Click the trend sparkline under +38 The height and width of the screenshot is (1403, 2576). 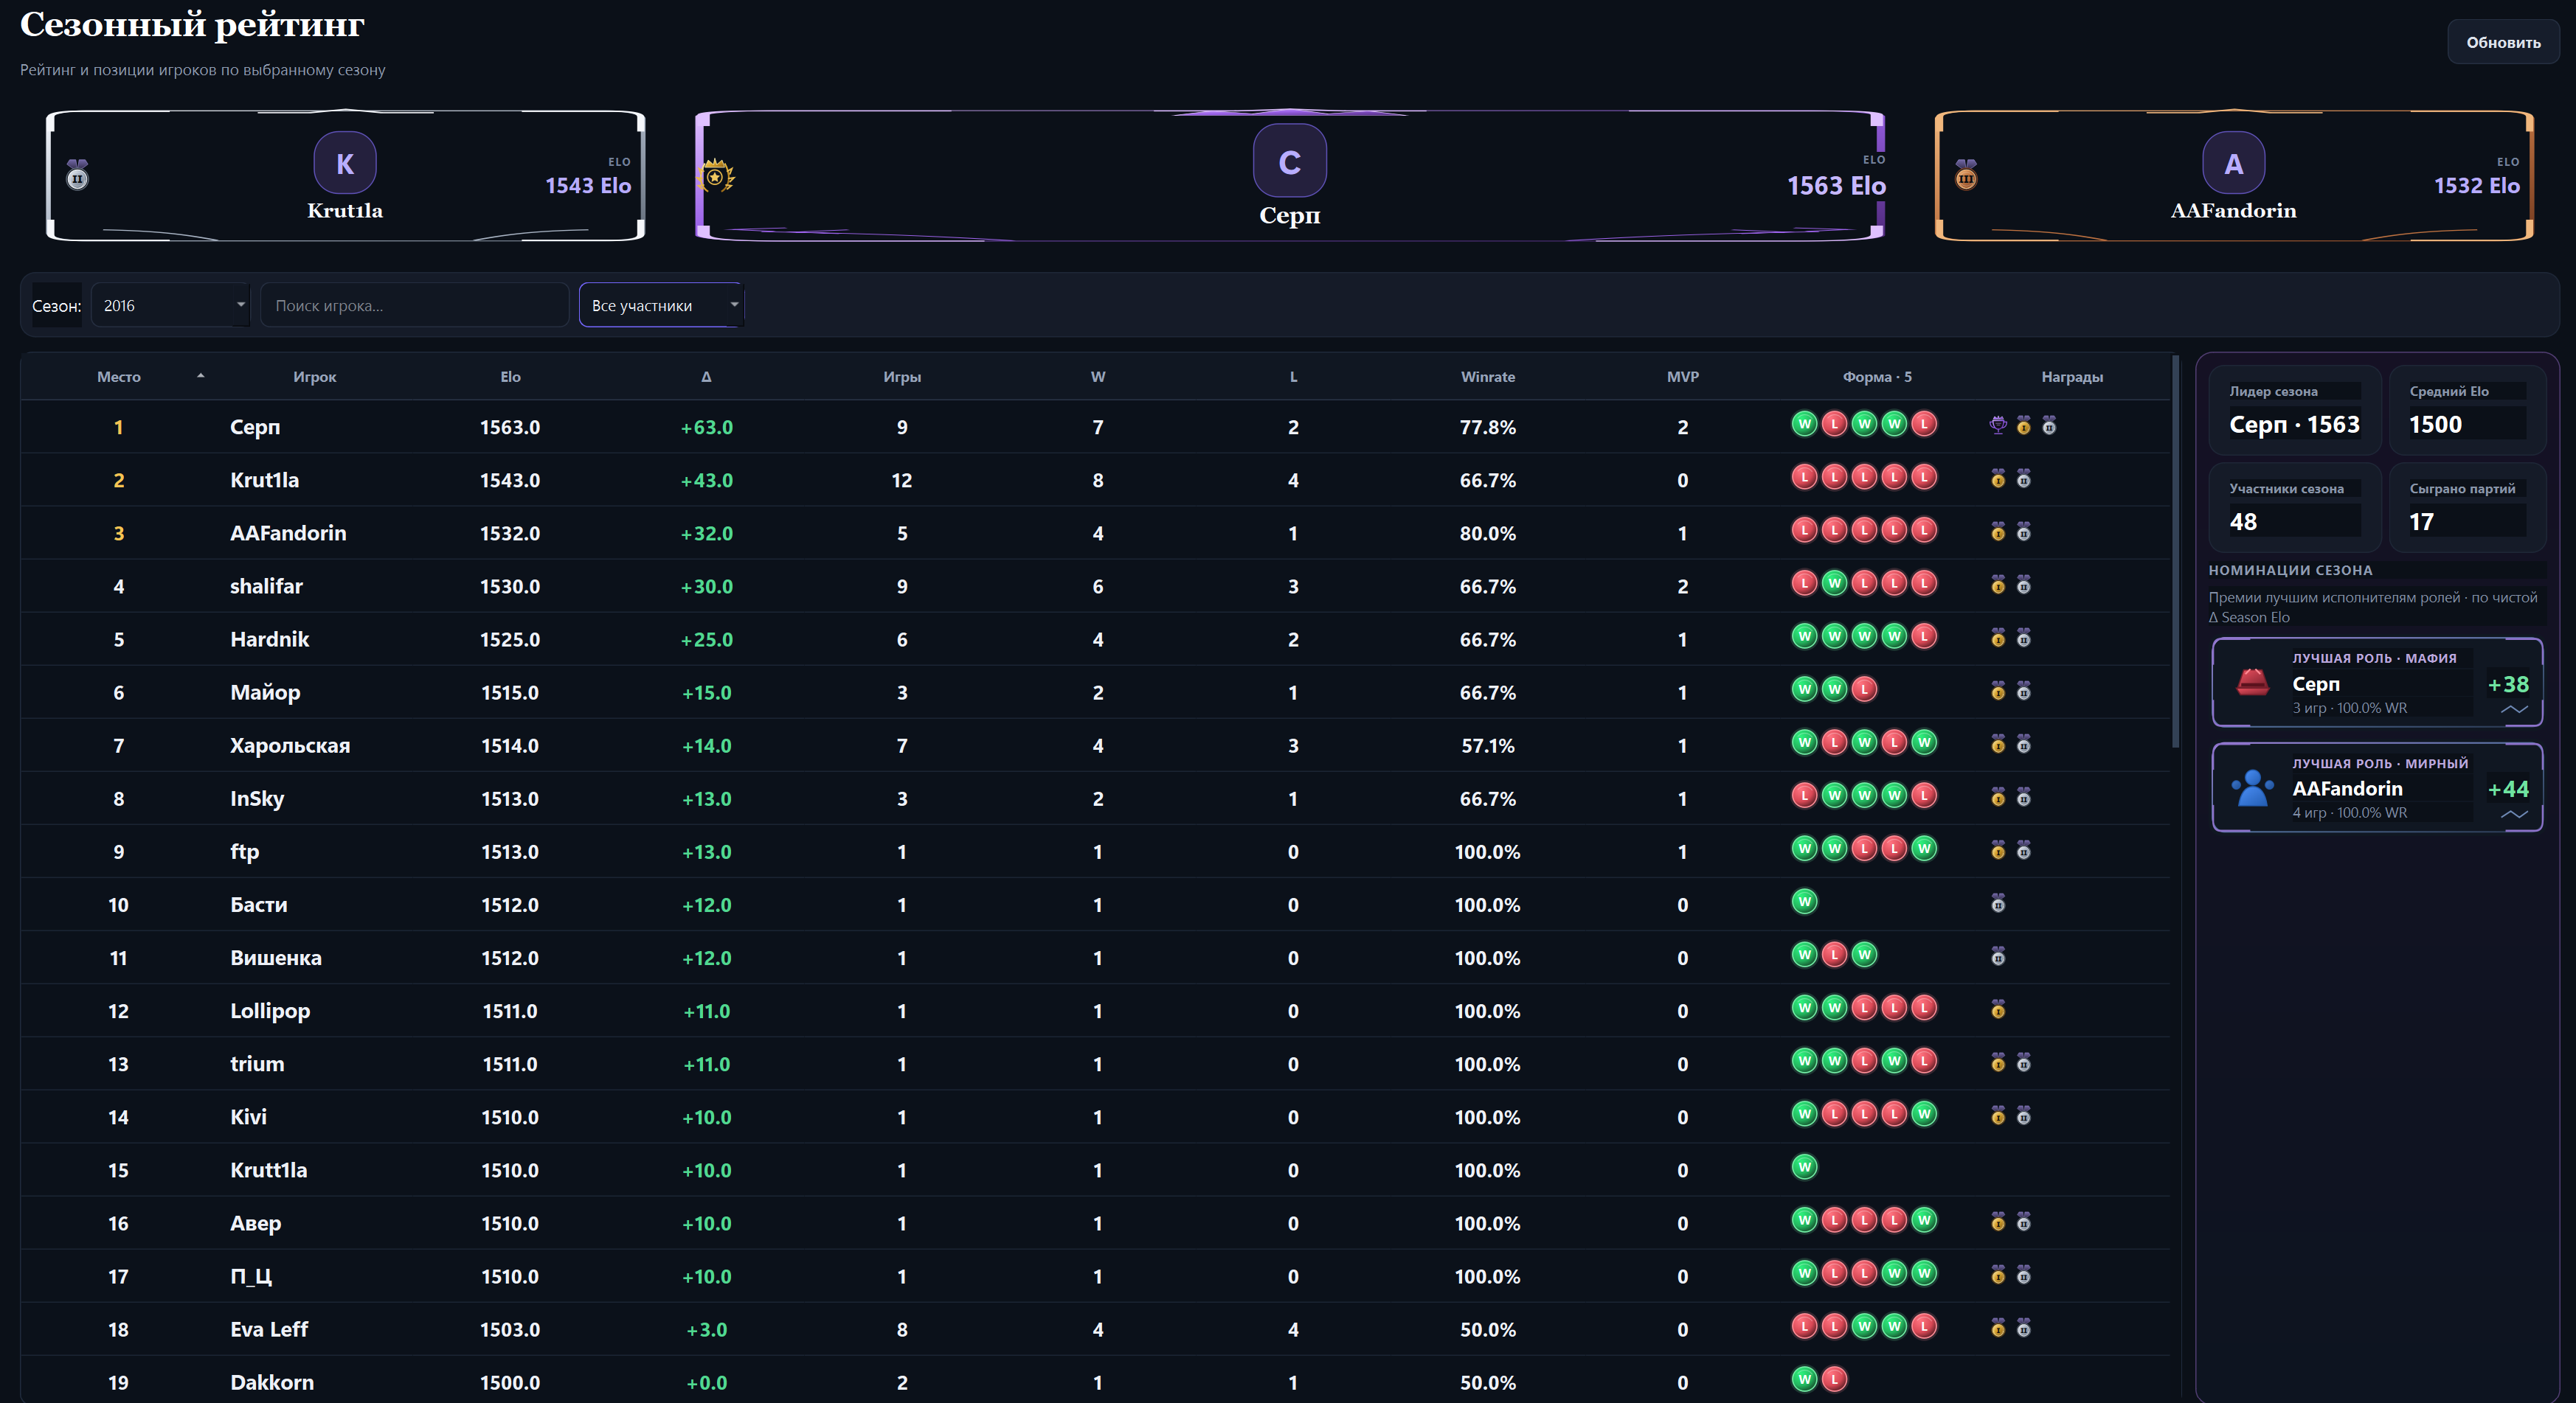pyautogui.click(x=2514, y=709)
